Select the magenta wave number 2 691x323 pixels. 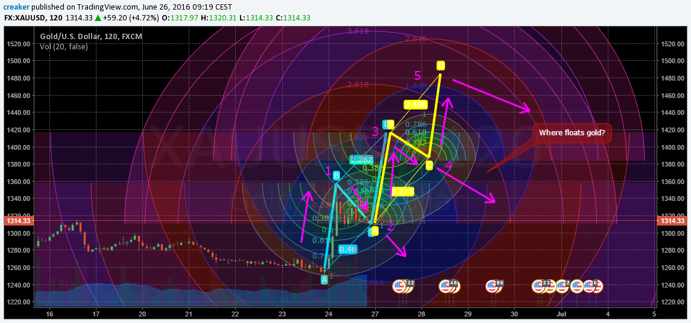390,226
